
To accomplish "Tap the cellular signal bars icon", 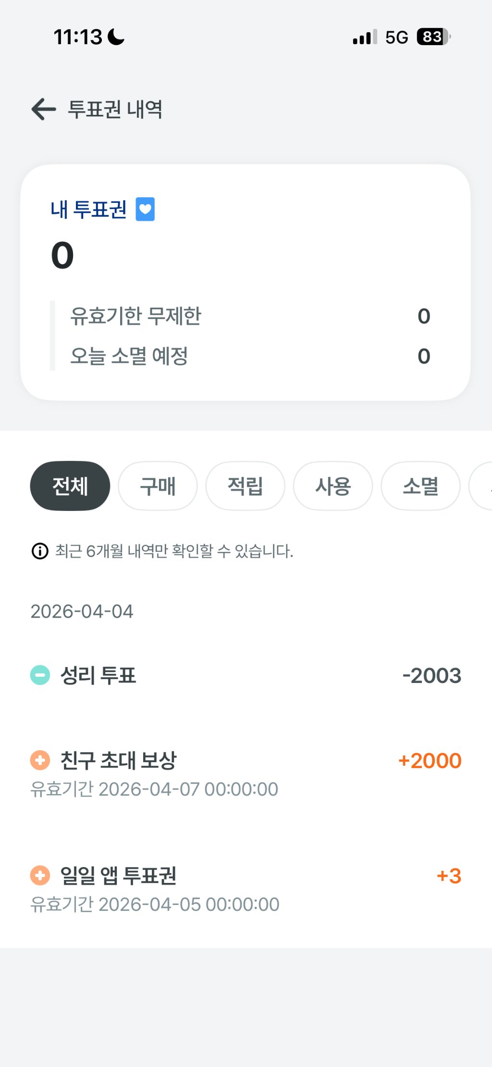I will point(365,37).
